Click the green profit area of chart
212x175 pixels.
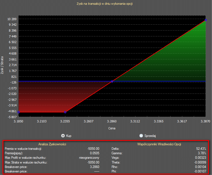pyautogui.click(x=174, y=62)
